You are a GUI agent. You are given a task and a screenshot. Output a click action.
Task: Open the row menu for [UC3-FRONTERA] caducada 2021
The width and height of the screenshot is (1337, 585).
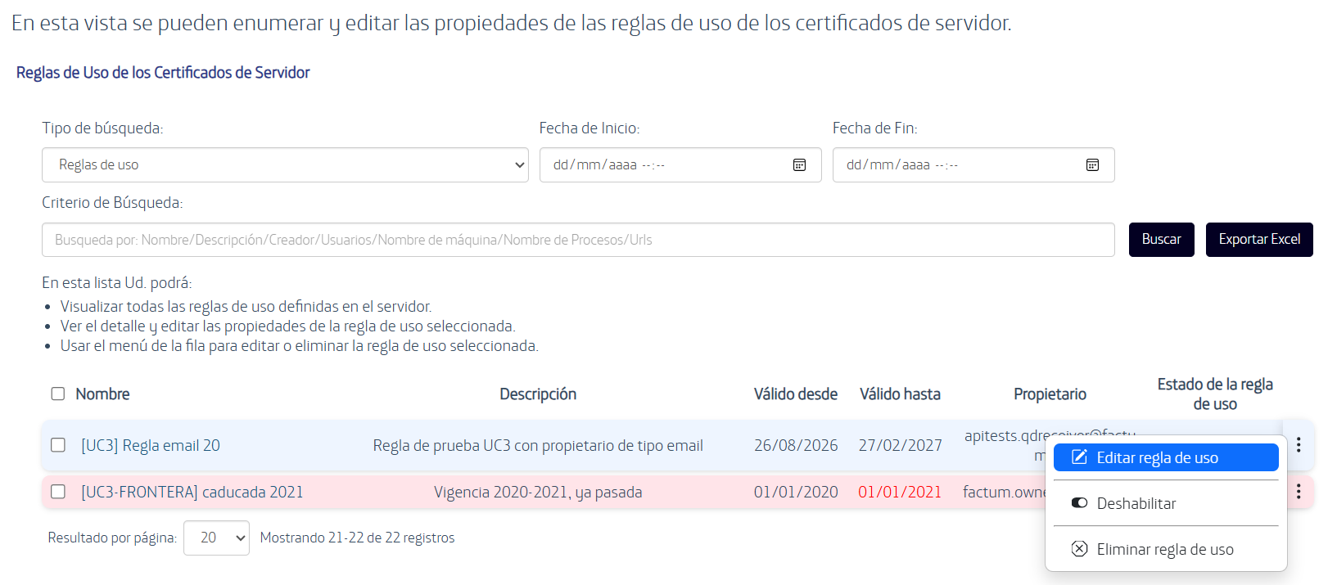tap(1299, 492)
